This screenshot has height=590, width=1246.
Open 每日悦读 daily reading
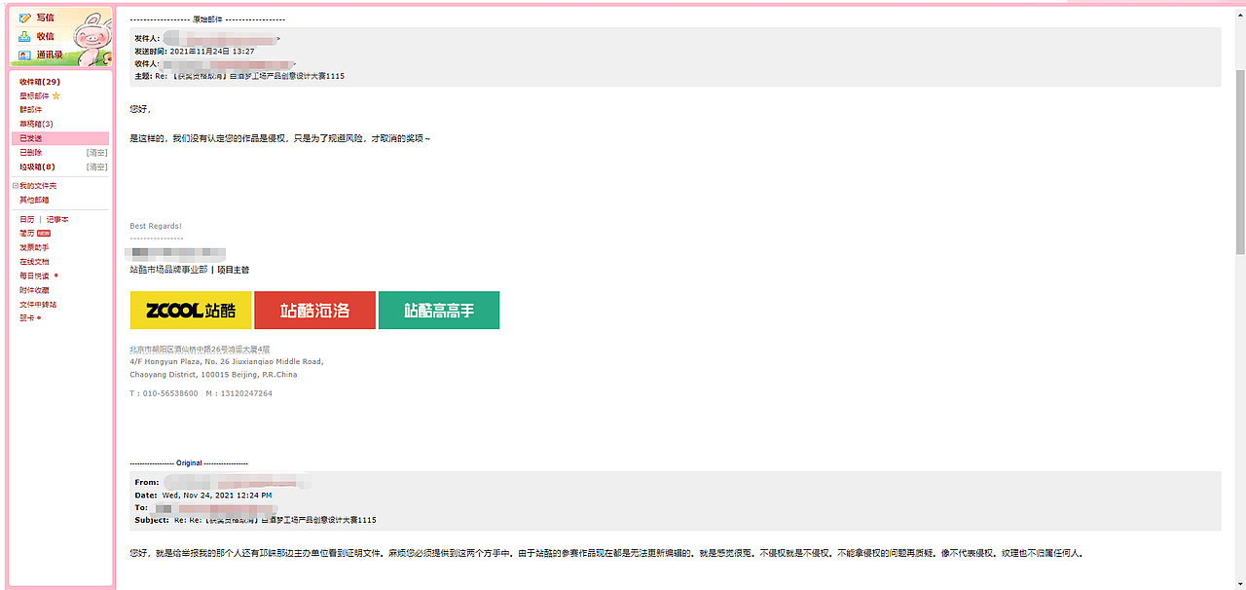point(34,277)
